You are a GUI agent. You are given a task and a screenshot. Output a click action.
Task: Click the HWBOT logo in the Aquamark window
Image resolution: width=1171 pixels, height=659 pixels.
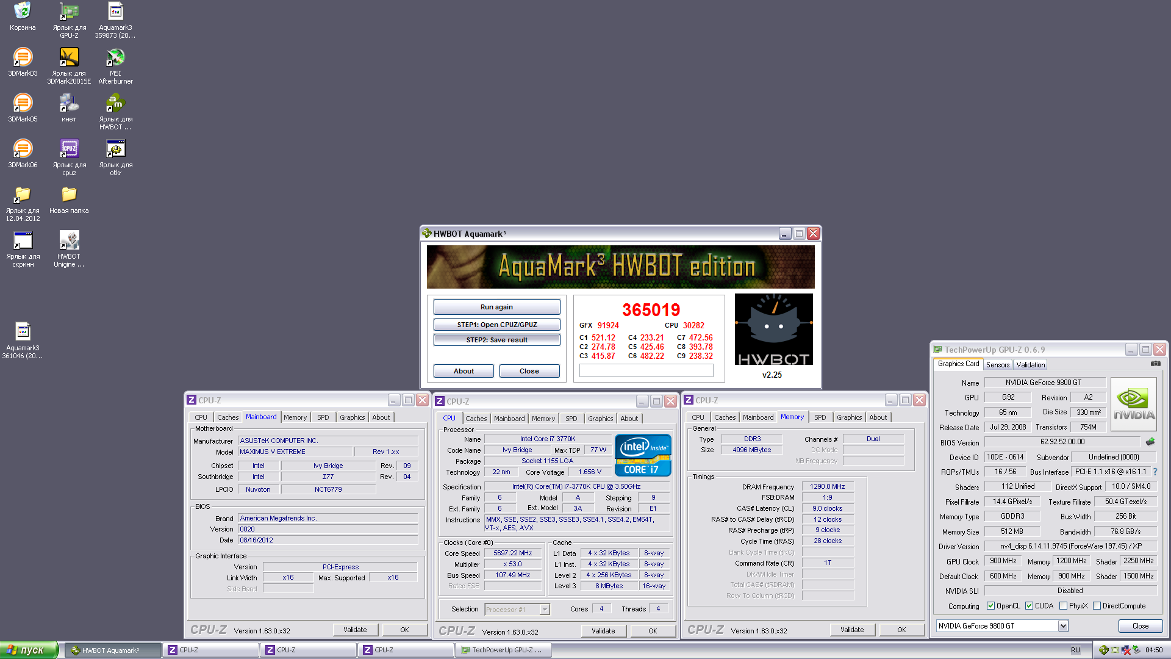pos(773,329)
